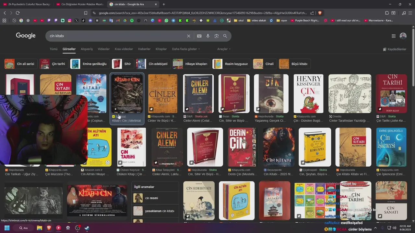The height and width of the screenshot is (233, 415).
Task: Switch to the 'Kitaplar' tab
Action: [x=161, y=49]
